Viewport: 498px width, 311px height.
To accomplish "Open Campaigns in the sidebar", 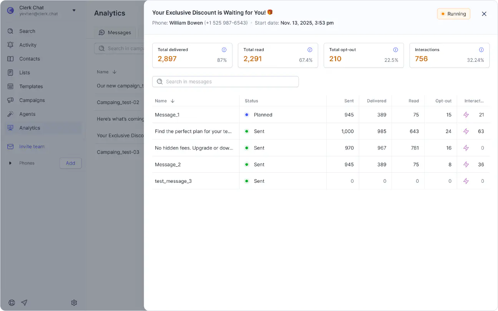I will [x=32, y=100].
